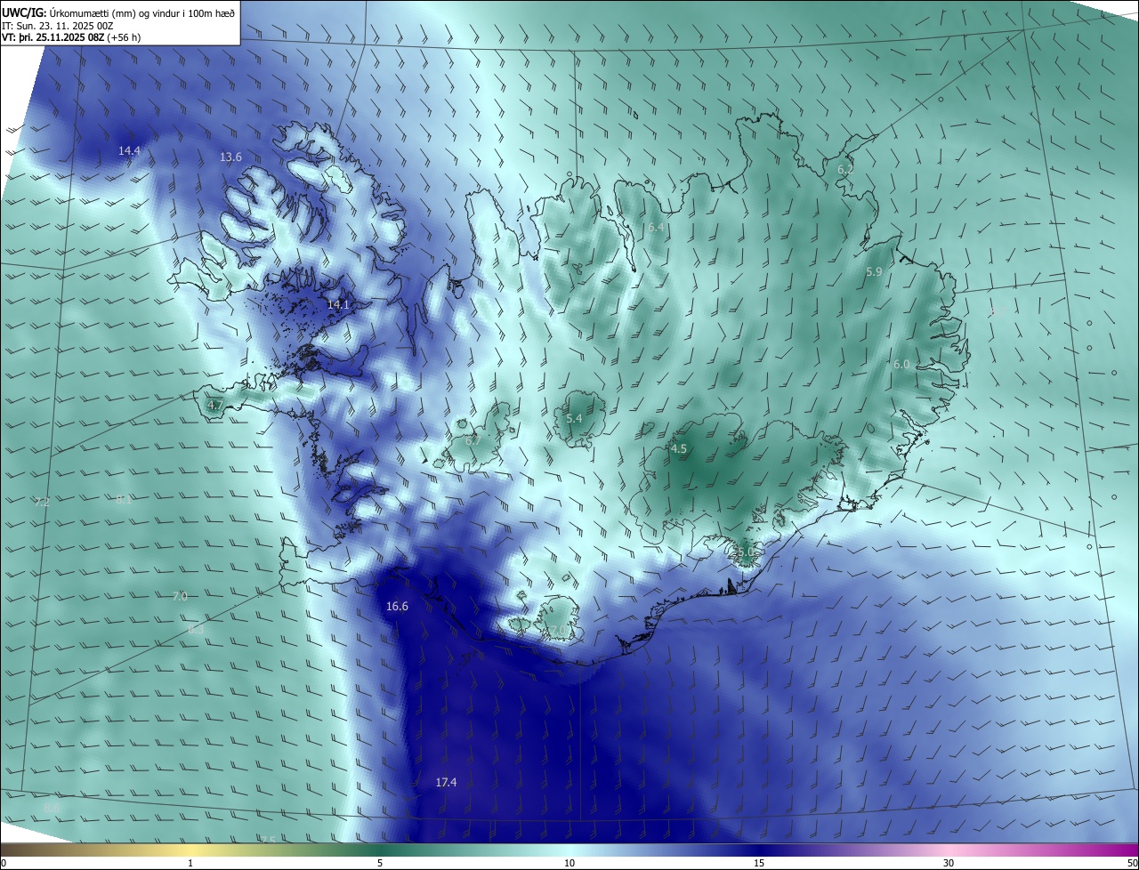This screenshot has width=1139, height=870.
Task: Click the 7.5 value label on the map
Action: click(x=267, y=840)
